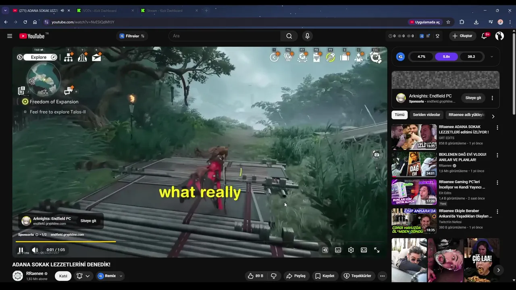Open the browser extensions puzzle icon
The image size is (516, 290).
coord(462,22)
